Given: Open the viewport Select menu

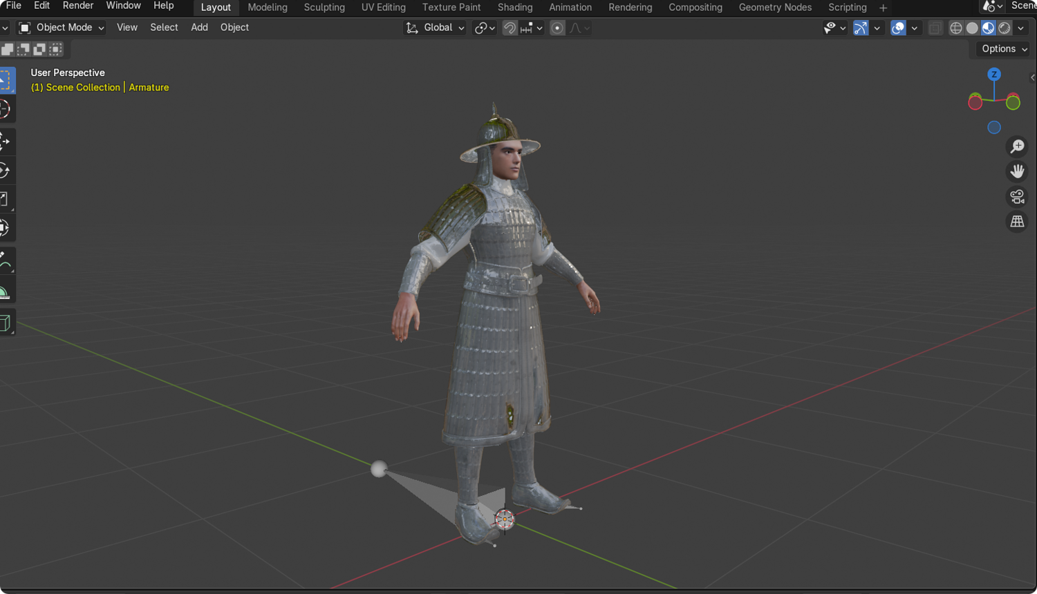Looking at the screenshot, I should 164,28.
